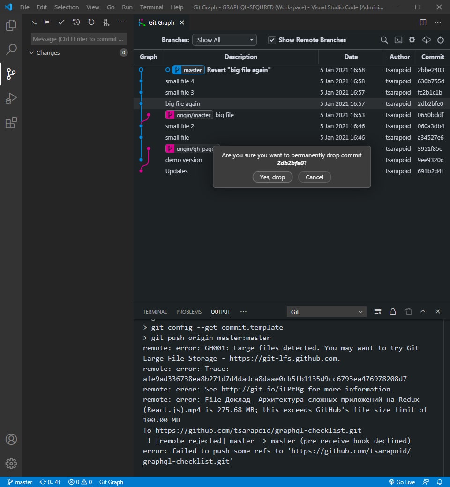Click the Changes count badge
This screenshot has height=487, width=450.
(x=123, y=52)
